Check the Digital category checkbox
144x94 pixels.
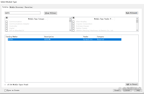point(7,28)
